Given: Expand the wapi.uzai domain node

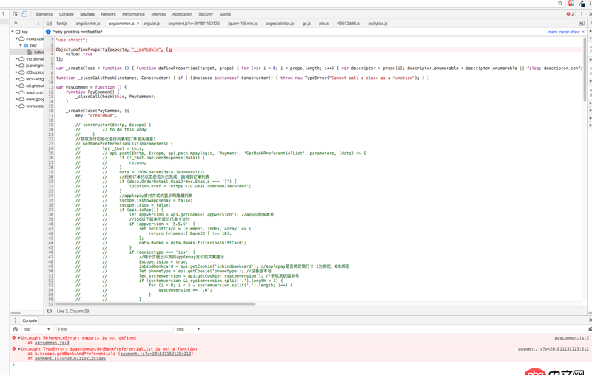Looking at the screenshot, I should click(16, 92).
